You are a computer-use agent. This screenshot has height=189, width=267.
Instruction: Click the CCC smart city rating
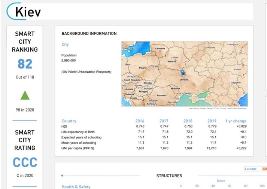click(25, 162)
